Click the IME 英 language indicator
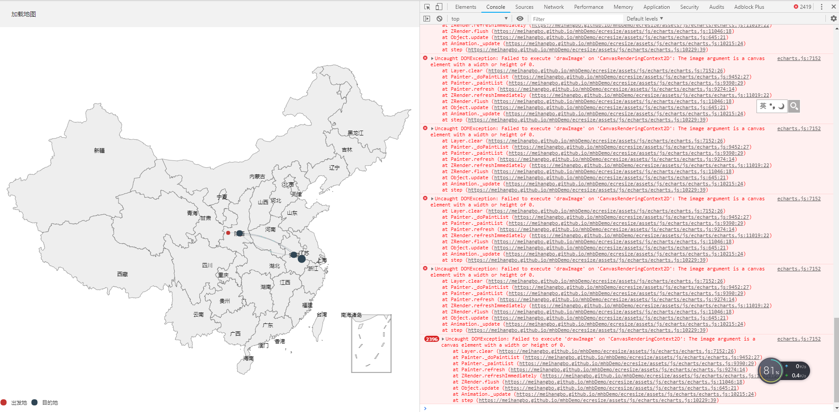The image size is (839, 412). [763, 106]
